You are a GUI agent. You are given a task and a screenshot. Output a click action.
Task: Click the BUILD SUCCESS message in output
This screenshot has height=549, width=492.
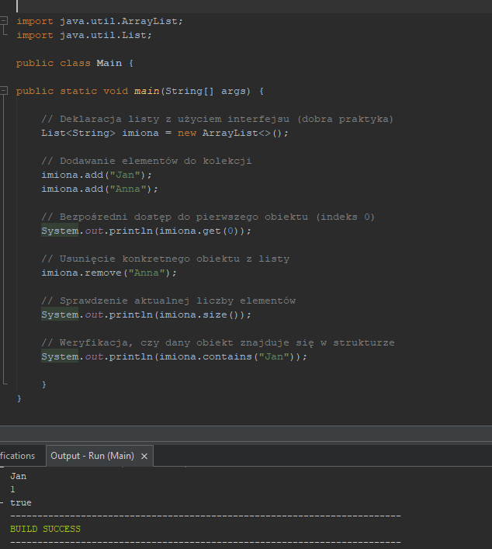45,529
